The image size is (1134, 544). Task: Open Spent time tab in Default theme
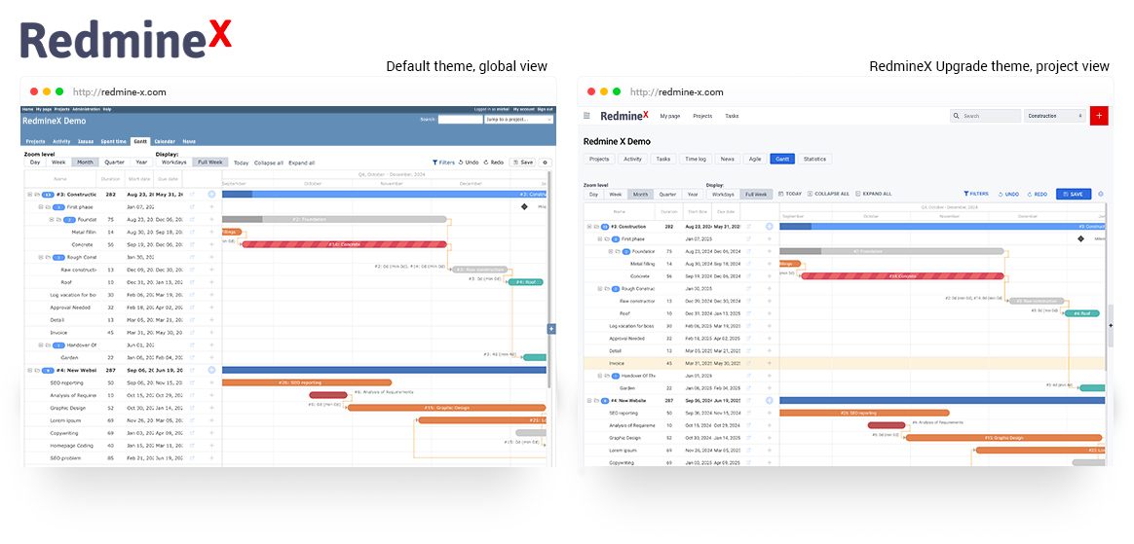[114, 142]
